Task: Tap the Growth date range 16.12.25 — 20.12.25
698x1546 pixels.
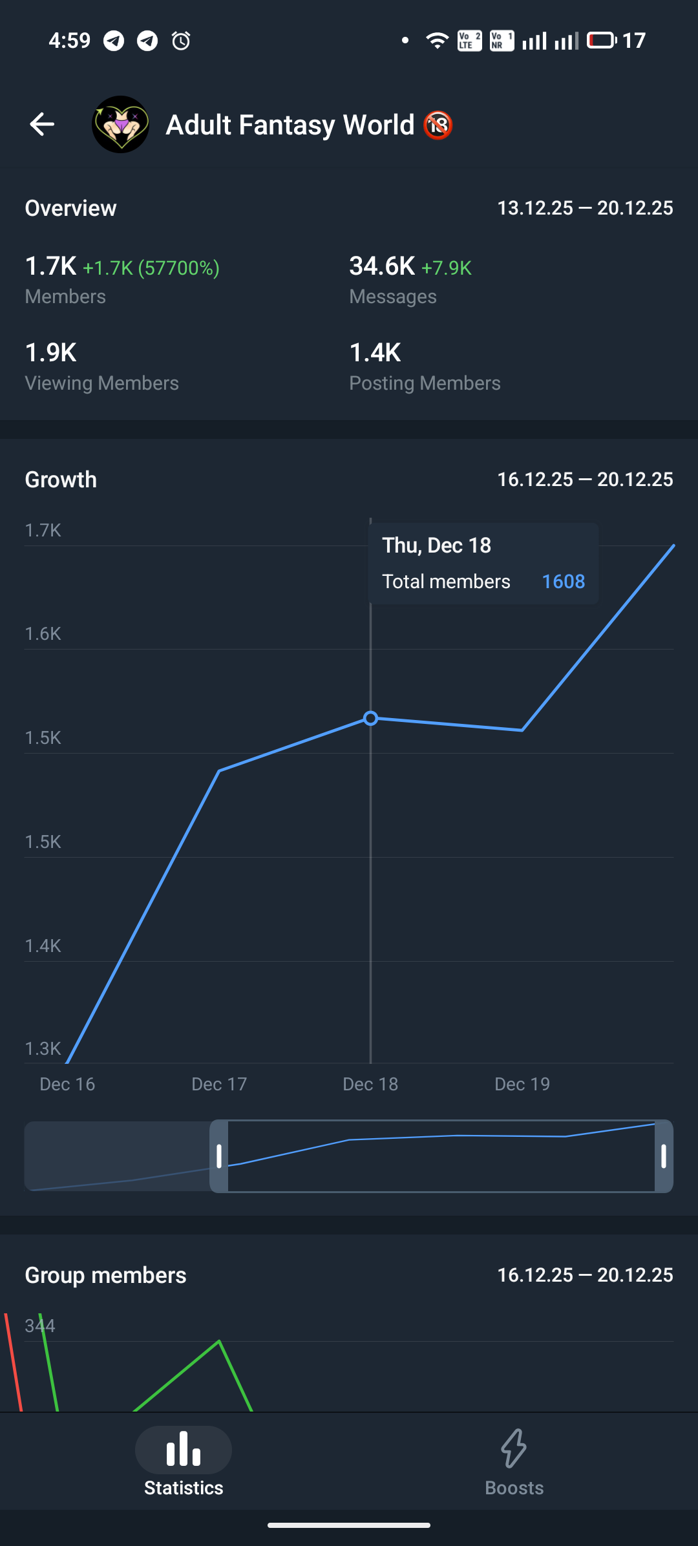Action: point(585,480)
